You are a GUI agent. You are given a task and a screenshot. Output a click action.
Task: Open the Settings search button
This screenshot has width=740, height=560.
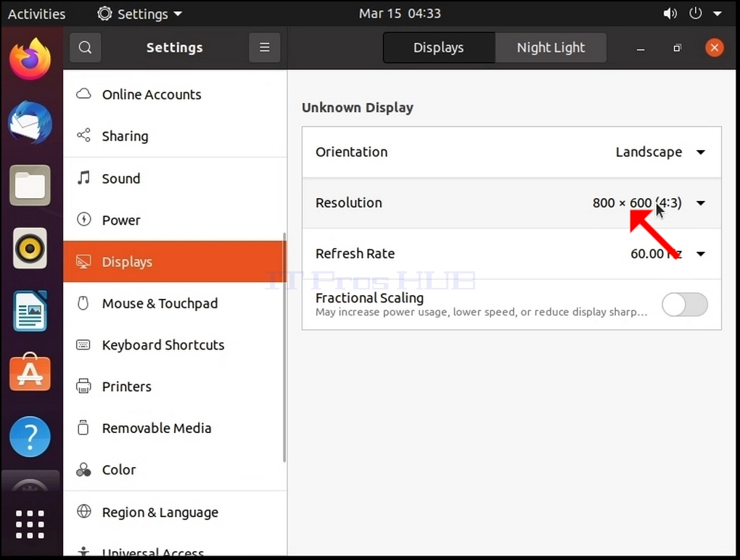point(85,47)
